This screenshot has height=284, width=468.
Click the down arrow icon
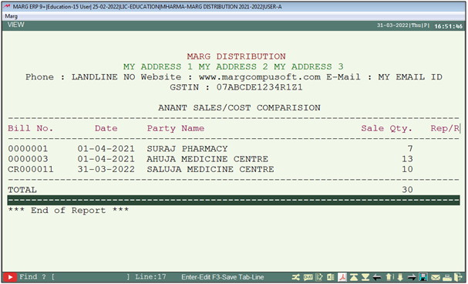point(400,277)
